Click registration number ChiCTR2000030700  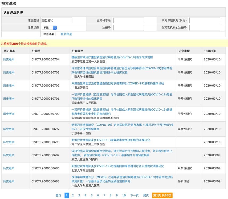[x=45, y=114]
